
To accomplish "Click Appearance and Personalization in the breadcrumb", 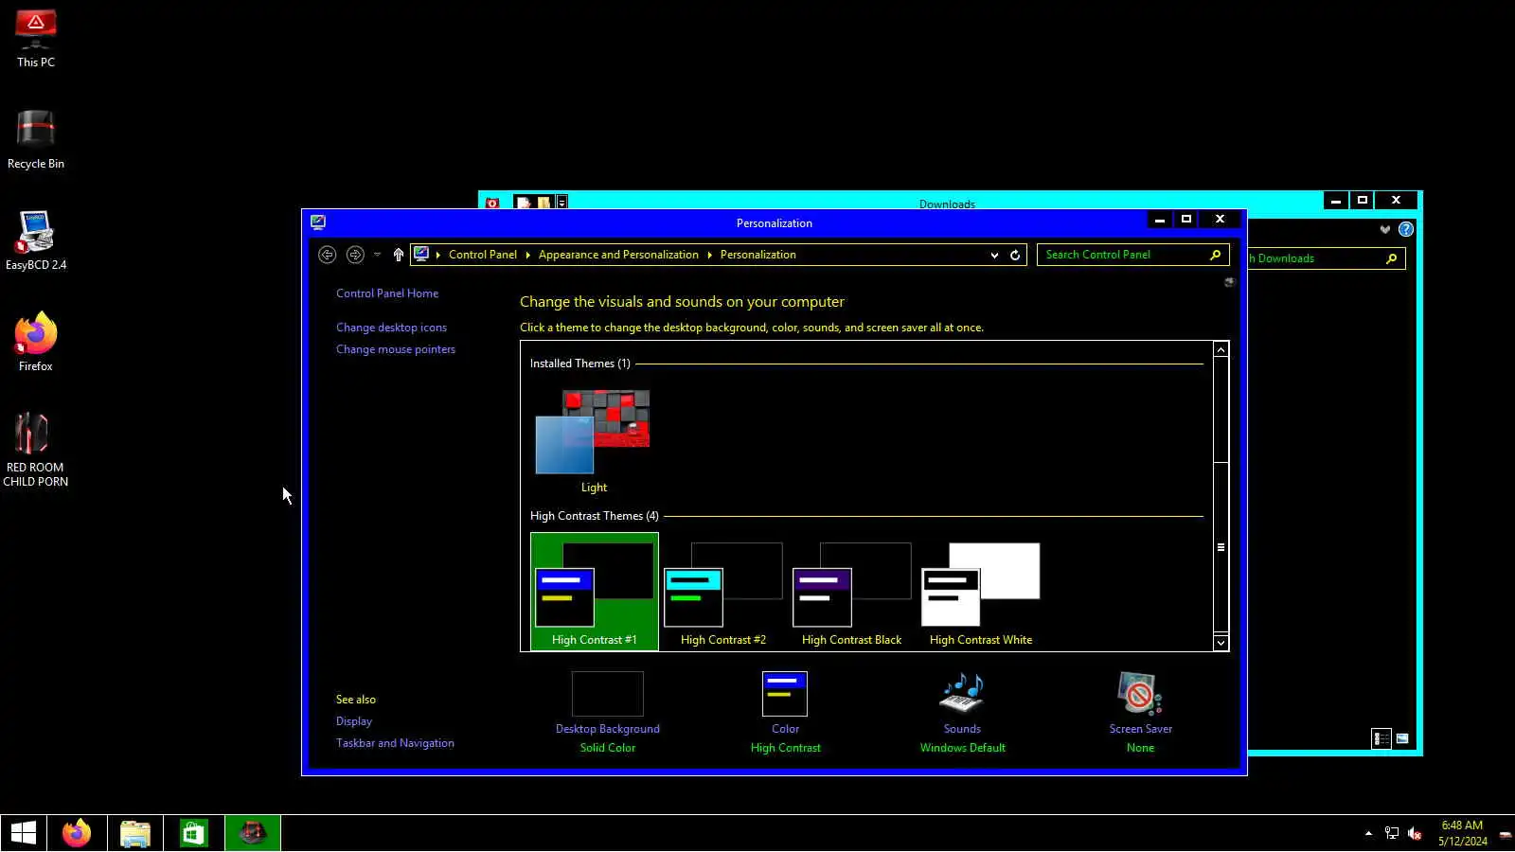I will click(x=618, y=255).
